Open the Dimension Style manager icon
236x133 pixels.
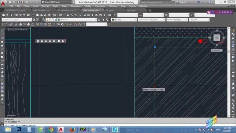[x=109, y=24]
